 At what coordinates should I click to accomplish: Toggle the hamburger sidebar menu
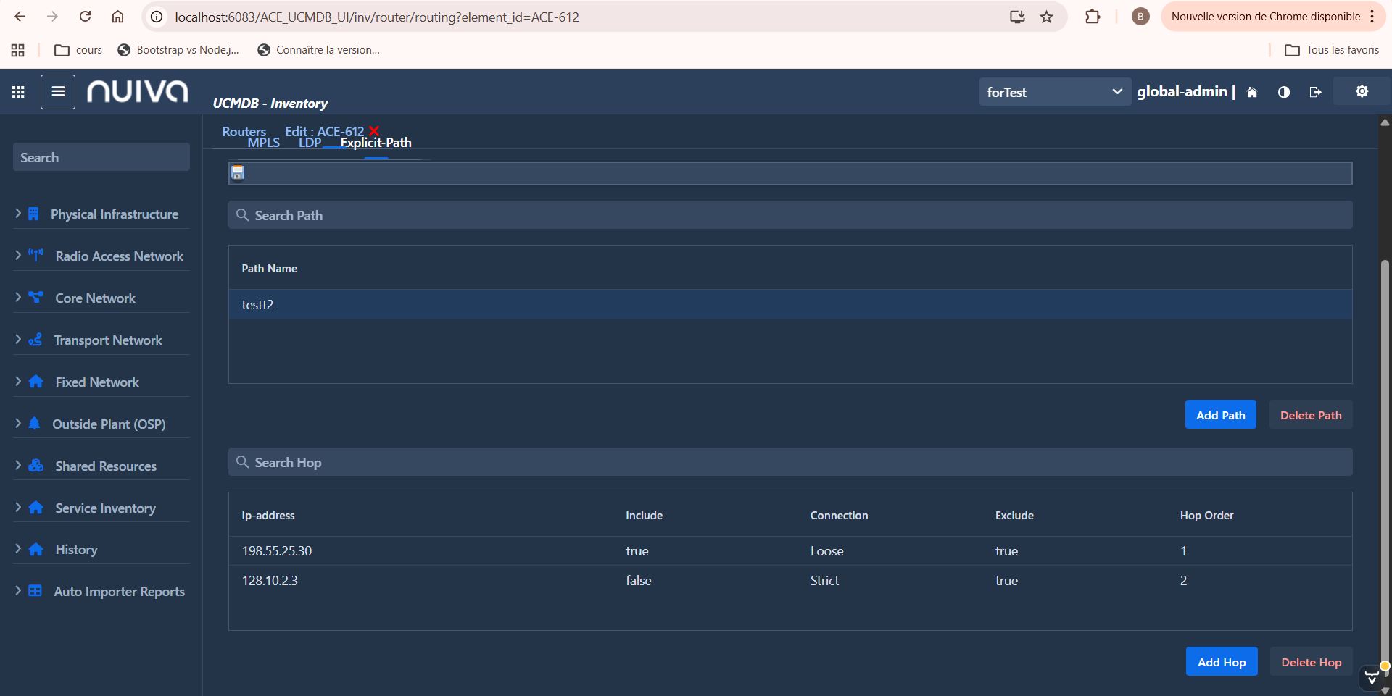[58, 92]
